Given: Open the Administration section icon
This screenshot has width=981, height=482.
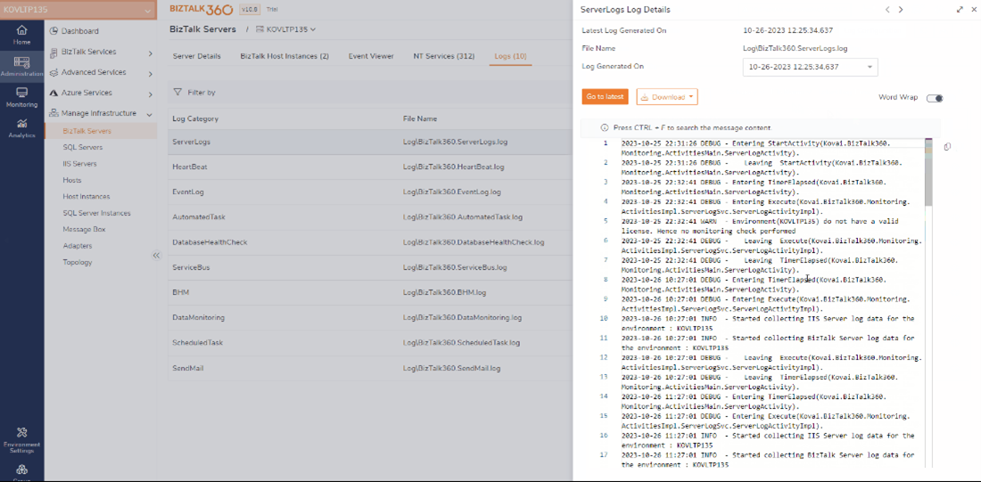Looking at the screenshot, I should pyautogui.click(x=22, y=61).
